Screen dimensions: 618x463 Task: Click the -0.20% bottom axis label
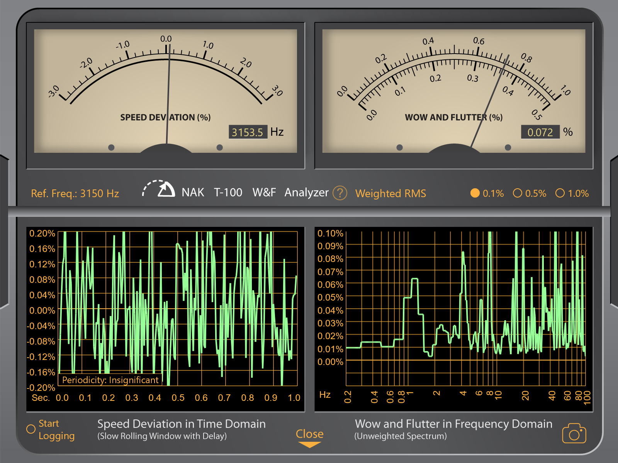(41, 387)
